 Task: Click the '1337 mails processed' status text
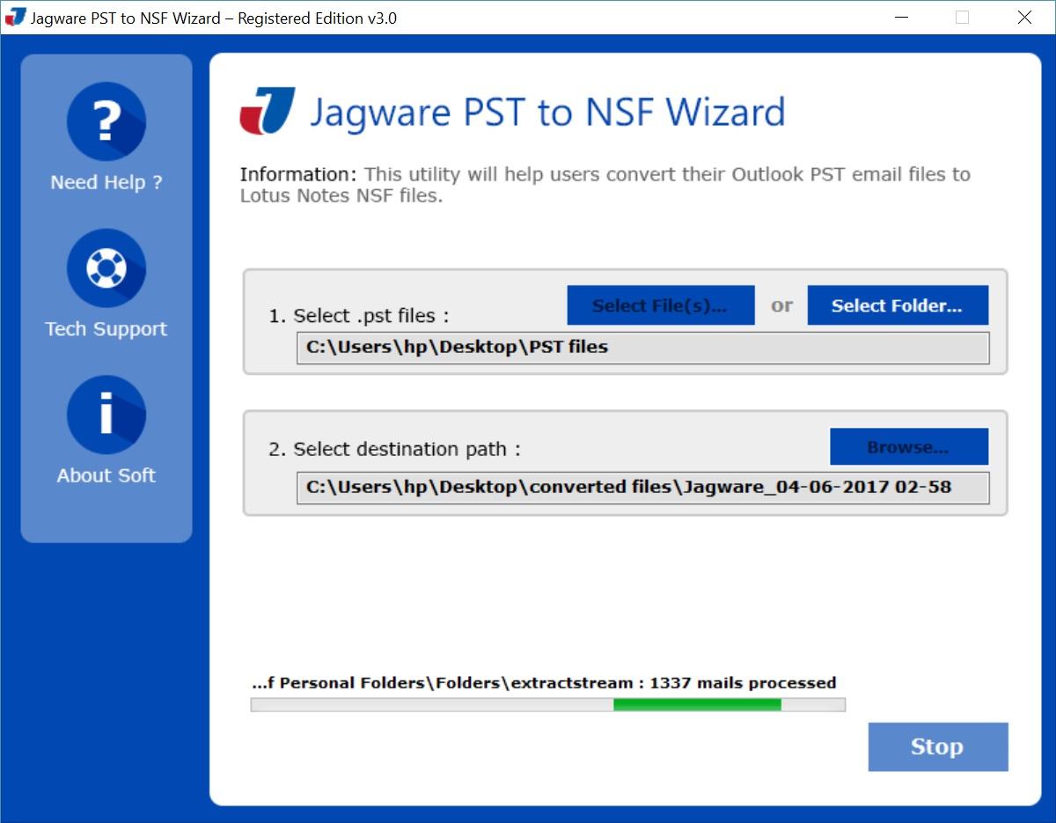[743, 683]
